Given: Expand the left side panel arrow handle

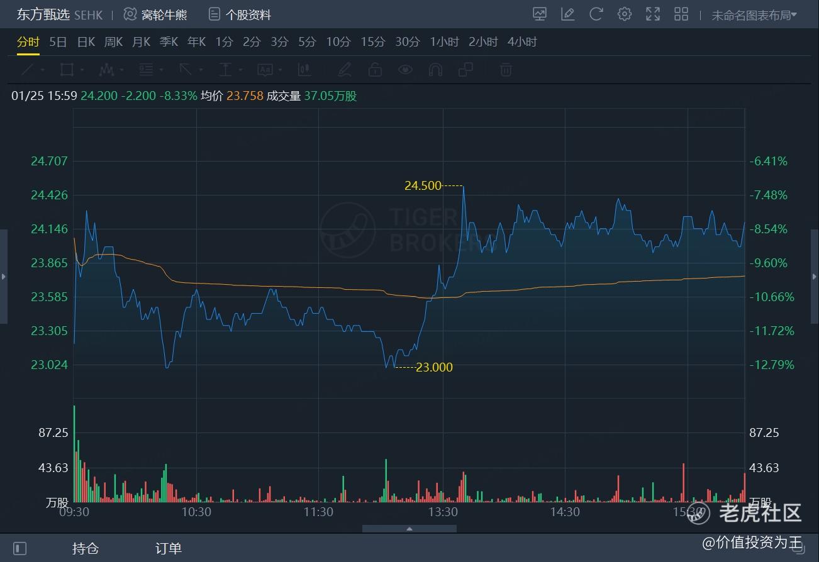Looking at the screenshot, I should pos(4,277).
